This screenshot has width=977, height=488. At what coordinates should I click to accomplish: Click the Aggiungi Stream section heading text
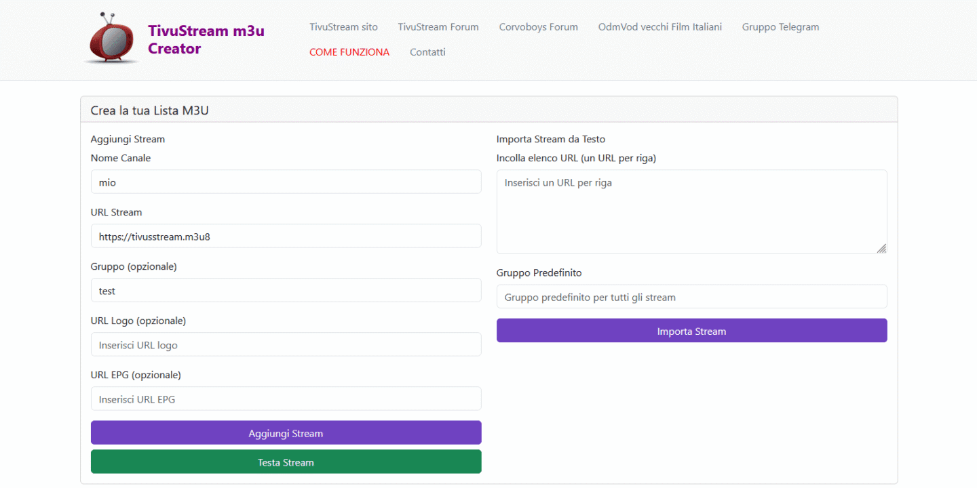[128, 139]
